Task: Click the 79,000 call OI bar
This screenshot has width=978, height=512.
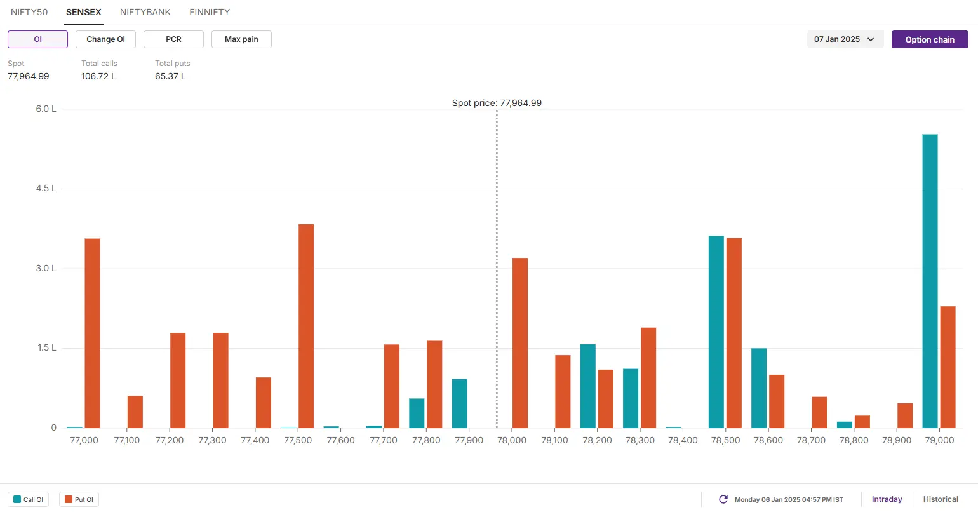Action: (x=930, y=281)
